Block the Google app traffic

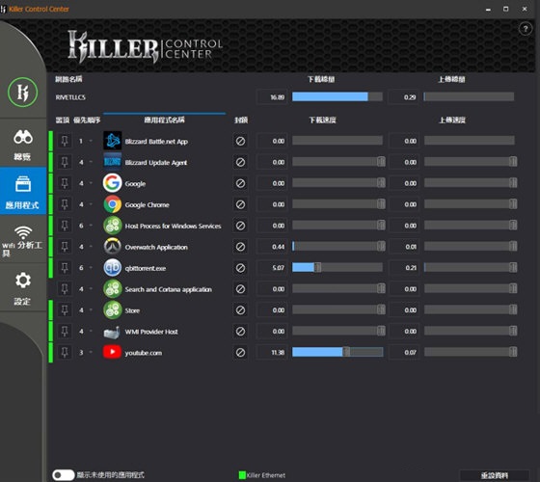(240, 183)
